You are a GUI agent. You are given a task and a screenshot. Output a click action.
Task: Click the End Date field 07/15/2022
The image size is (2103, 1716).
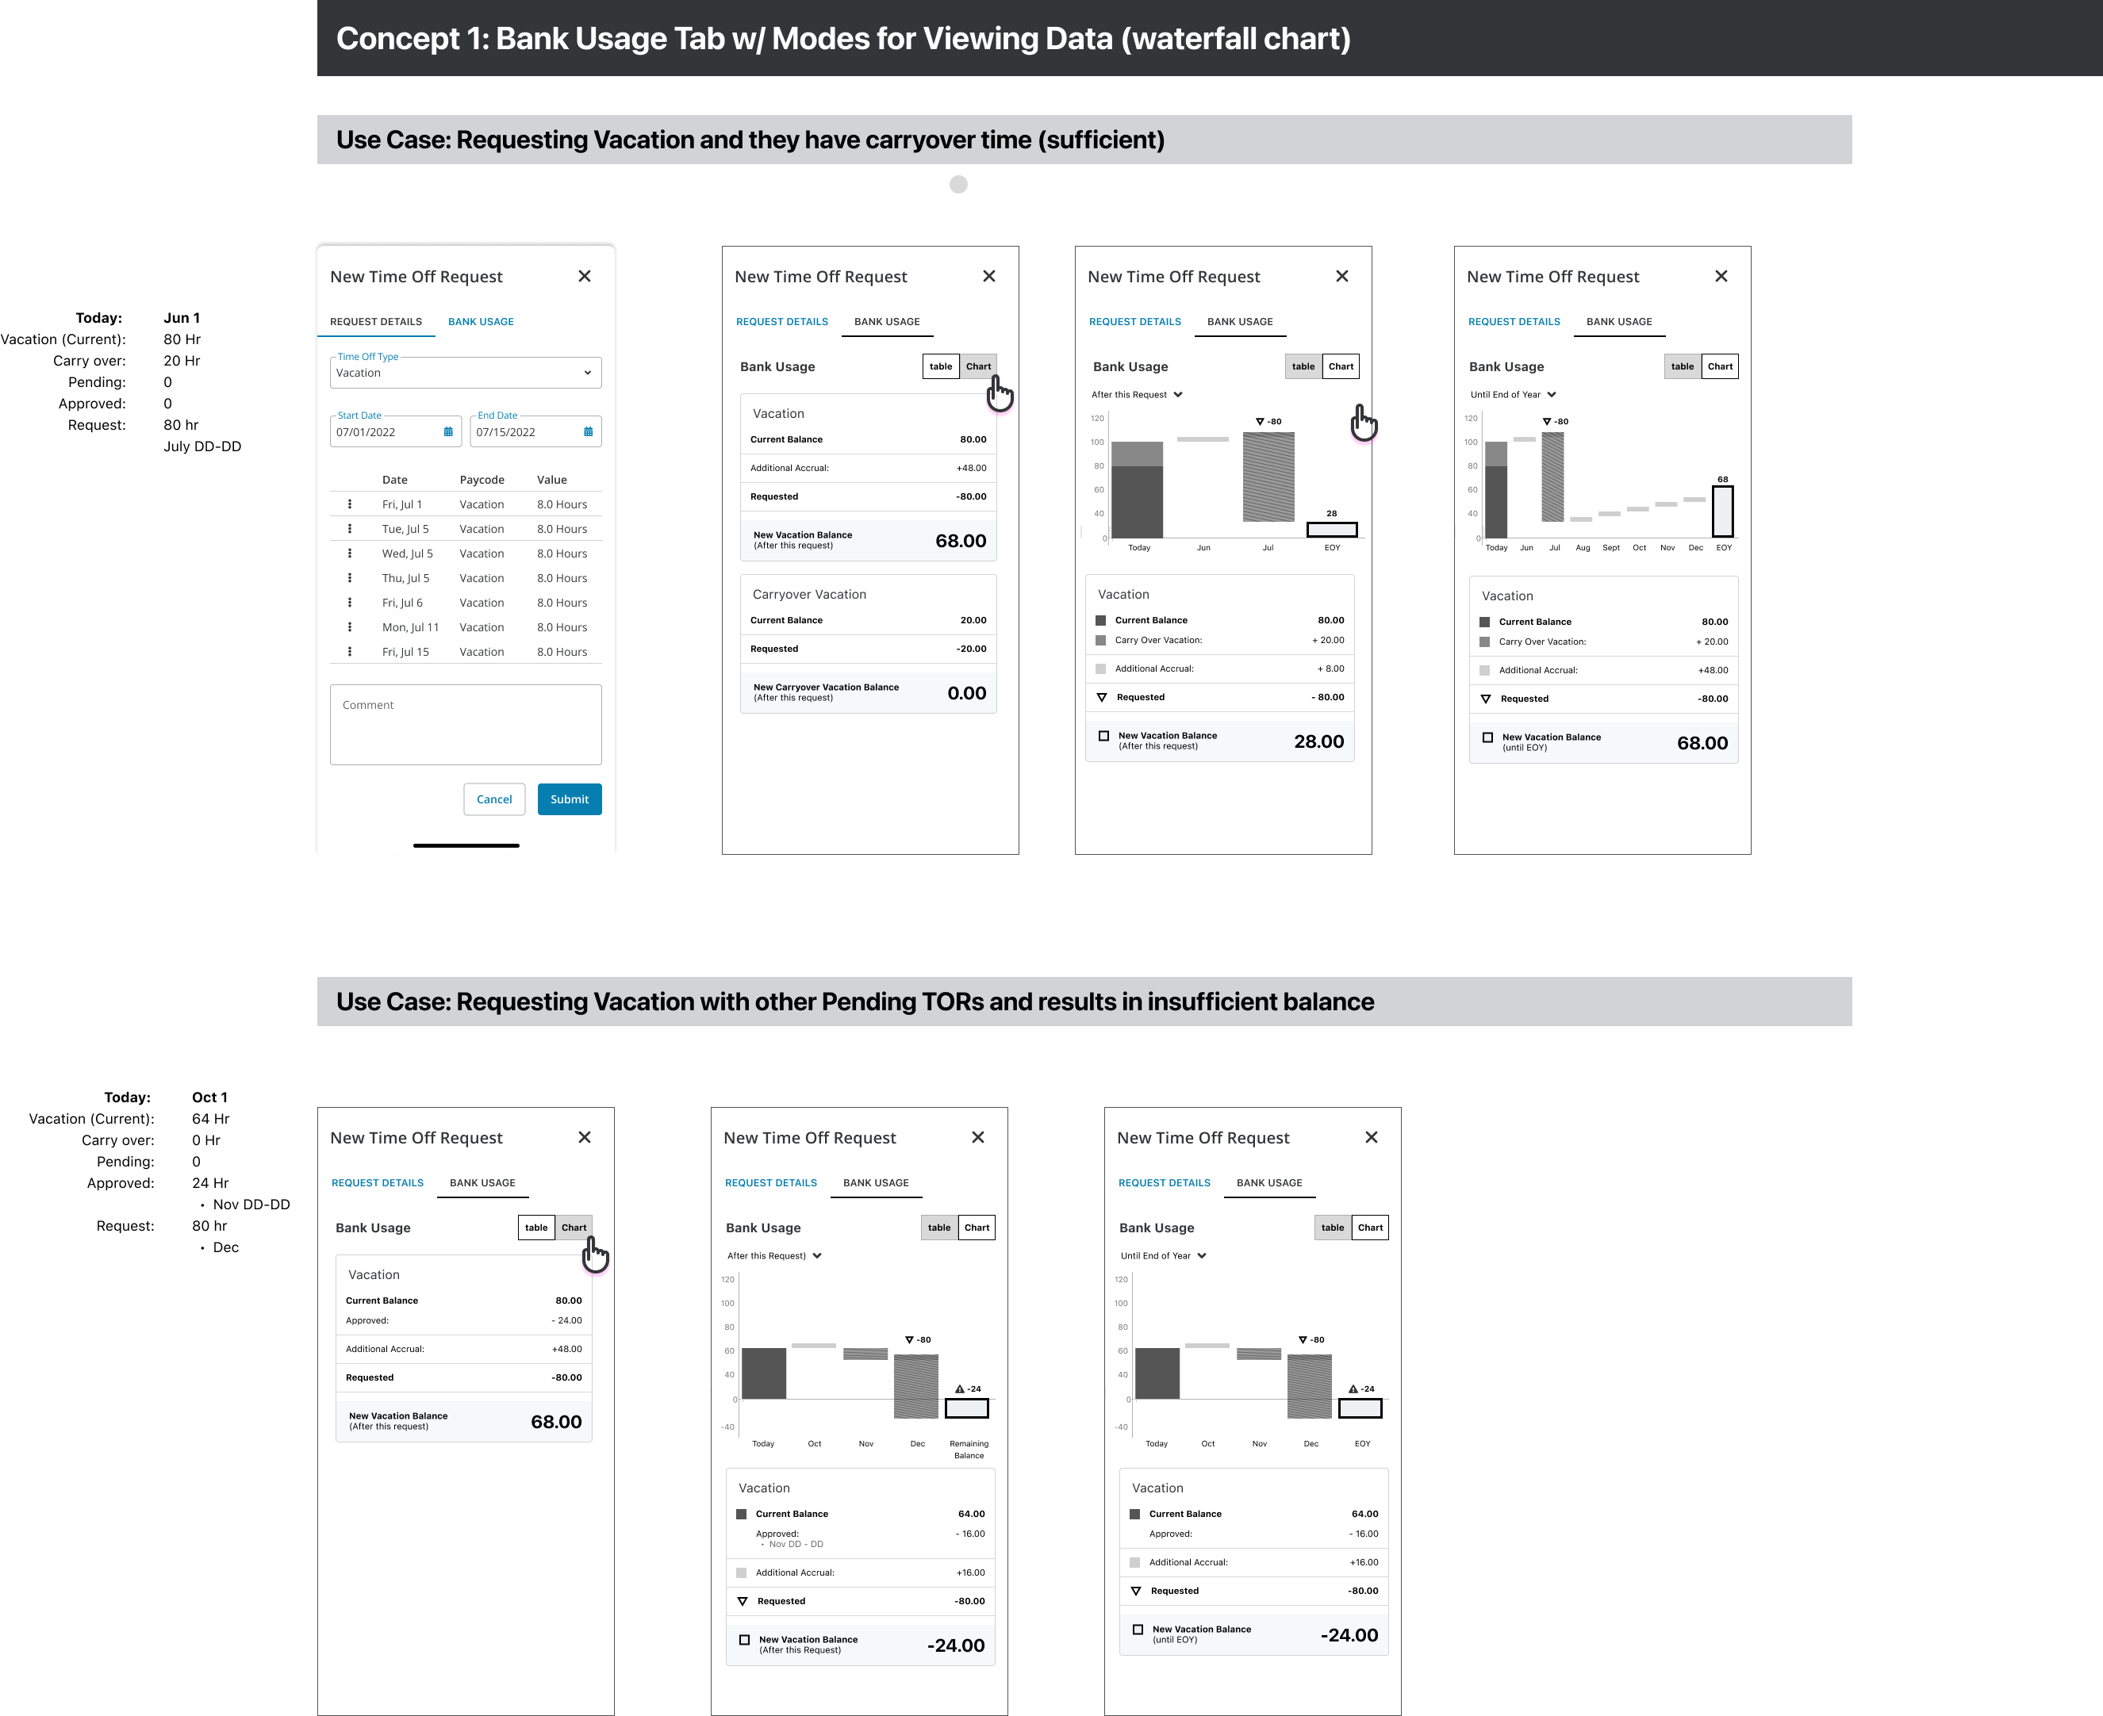pos(536,432)
